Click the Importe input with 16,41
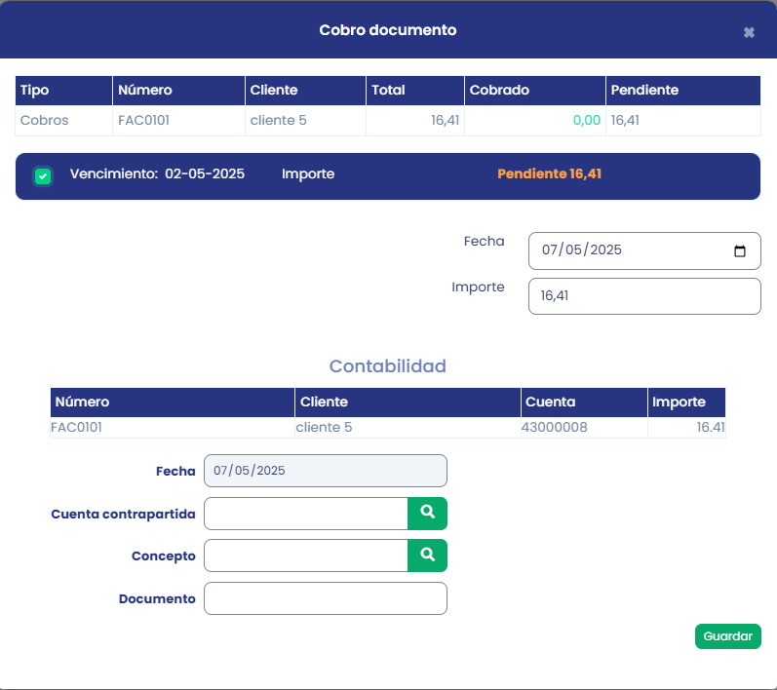 coord(643,296)
